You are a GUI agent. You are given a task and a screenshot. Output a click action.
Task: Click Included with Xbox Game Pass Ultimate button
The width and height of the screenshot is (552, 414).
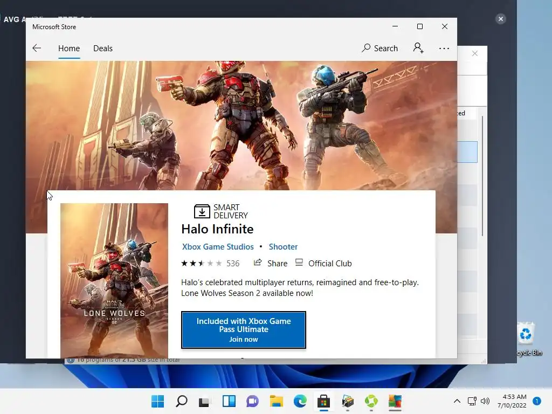[244, 330]
